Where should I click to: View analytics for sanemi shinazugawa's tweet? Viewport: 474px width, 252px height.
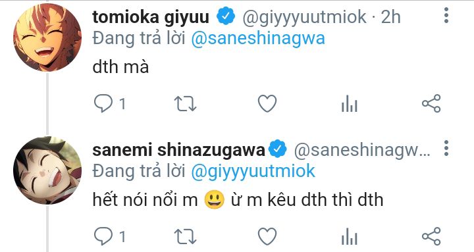[350, 236]
